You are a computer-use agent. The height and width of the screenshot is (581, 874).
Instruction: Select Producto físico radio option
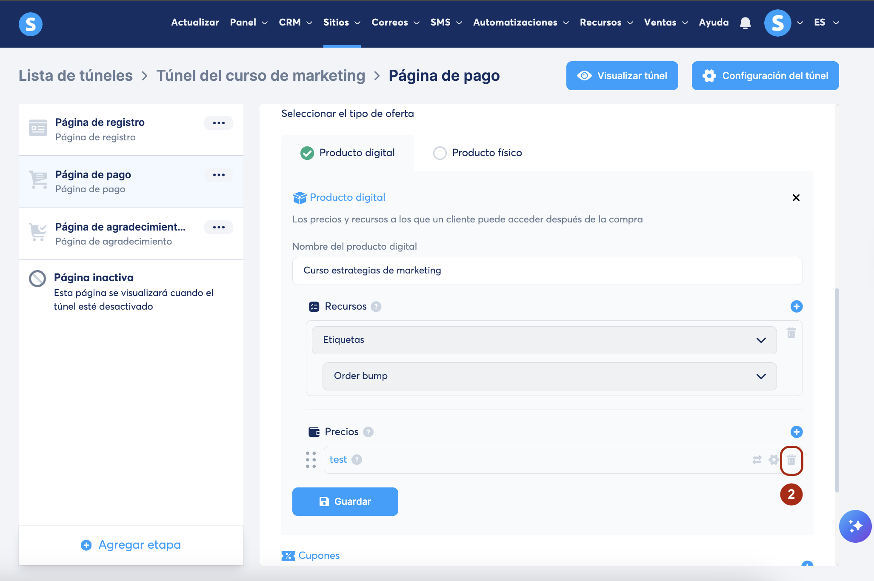click(x=440, y=153)
